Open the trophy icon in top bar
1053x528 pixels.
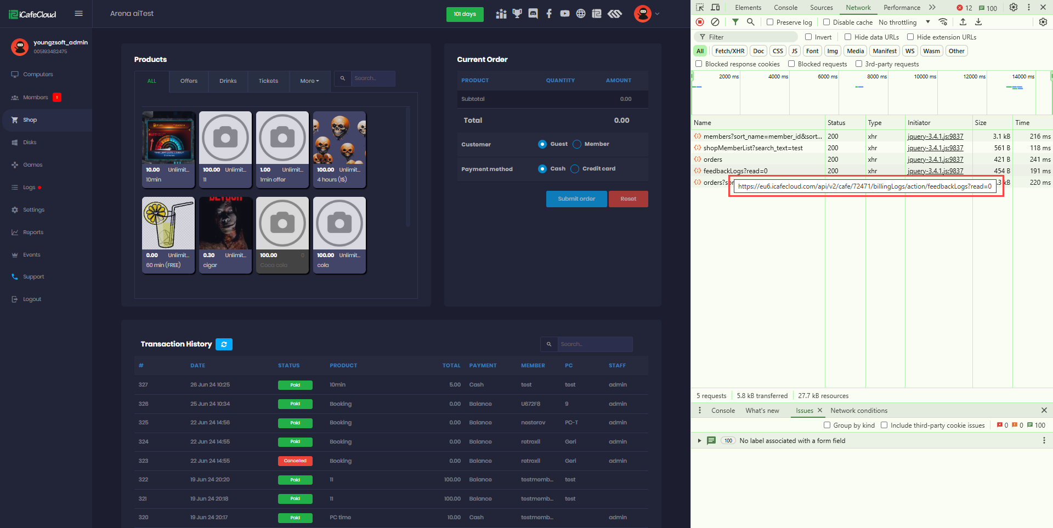pos(517,14)
